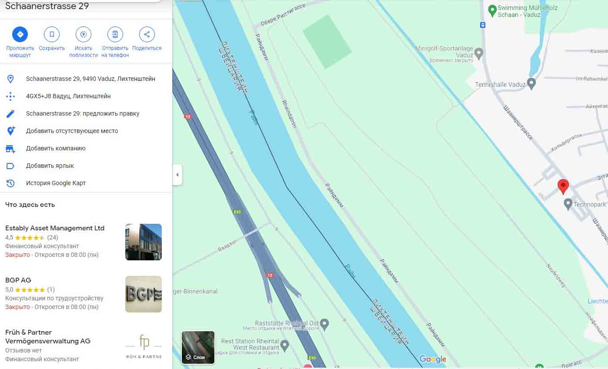Click "Добавить ярлык"
This screenshot has height=369, width=608.
pyautogui.click(x=50, y=166)
